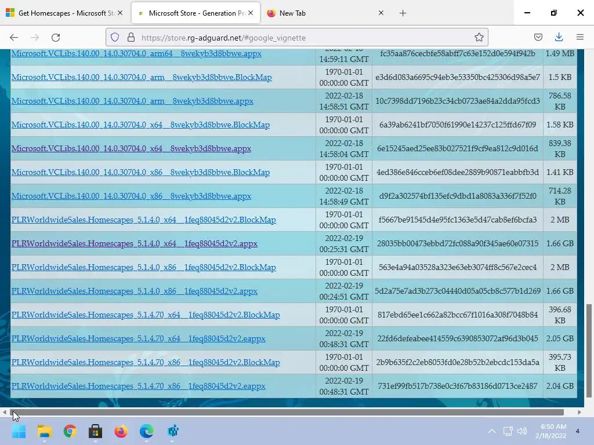The image size is (594, 445).
Task: Select the 714.28 KB size cell
Action: pyautogui.click(x=560, y=196)
